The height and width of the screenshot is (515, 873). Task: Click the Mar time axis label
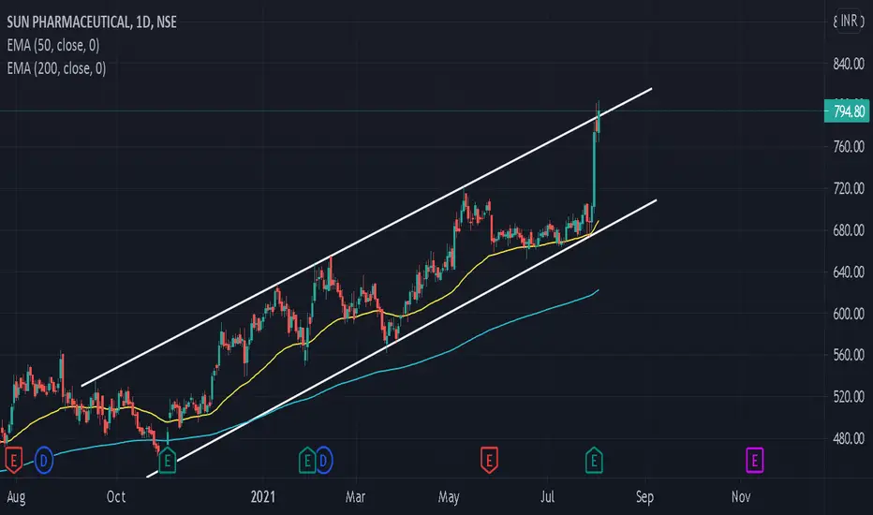pos(355,496)
